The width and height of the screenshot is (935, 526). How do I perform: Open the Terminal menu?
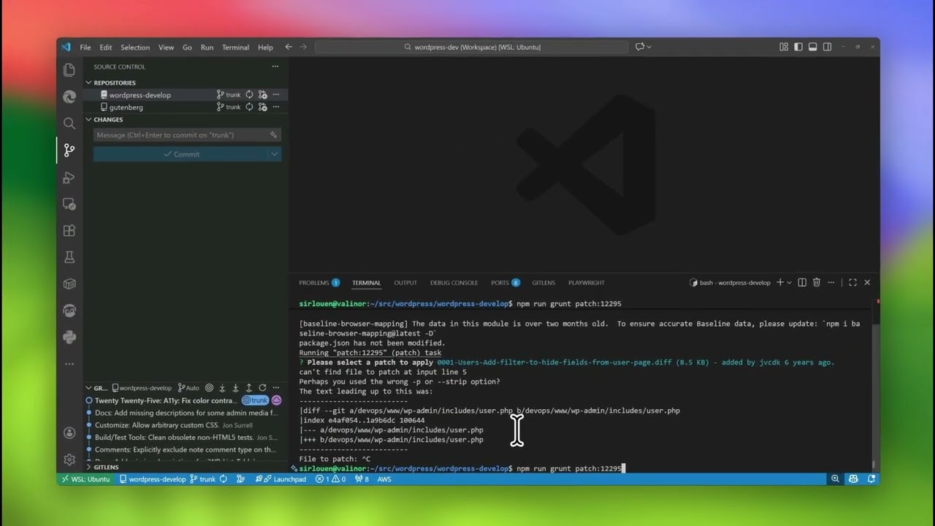235,47
